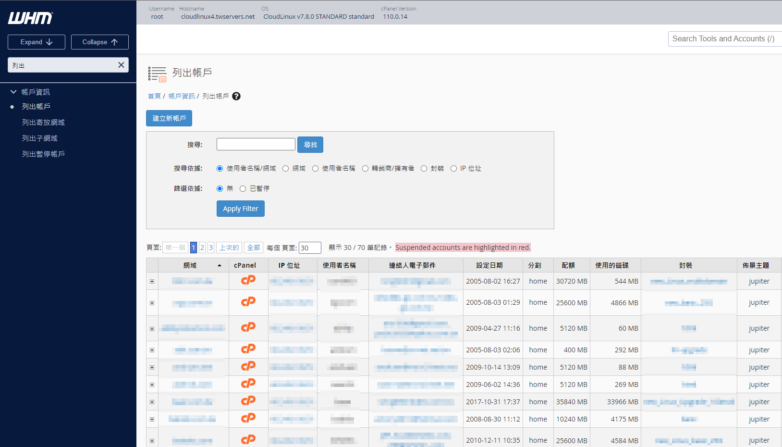Select the IP 位址 radio option

pos(453,169)
